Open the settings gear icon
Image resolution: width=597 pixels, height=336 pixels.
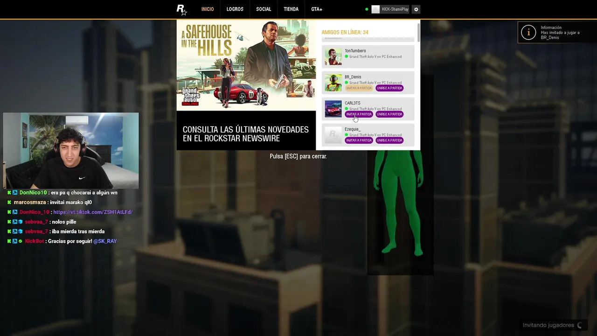point(416,9)
